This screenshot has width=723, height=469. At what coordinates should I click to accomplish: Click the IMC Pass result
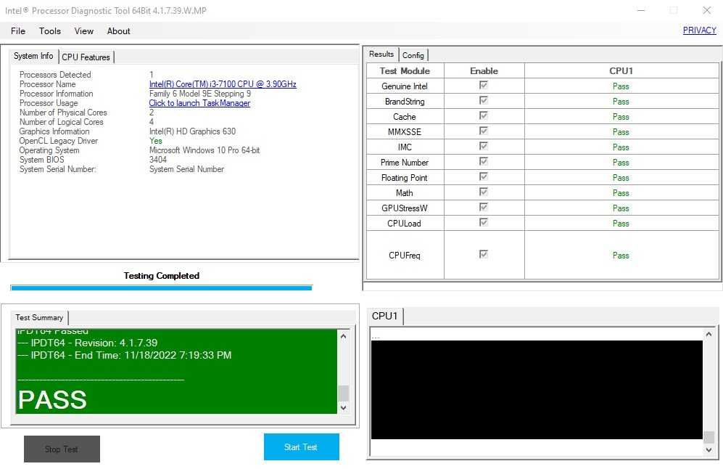click(621, 147)
